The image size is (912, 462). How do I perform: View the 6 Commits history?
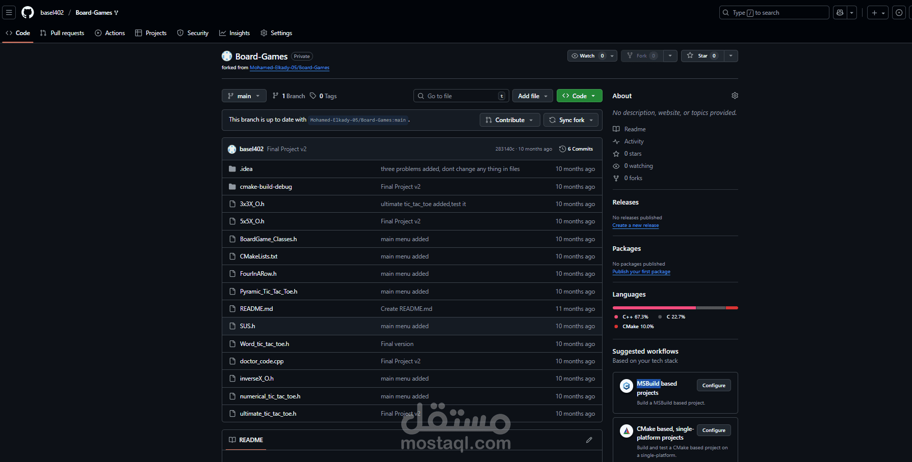click(576, 149)
